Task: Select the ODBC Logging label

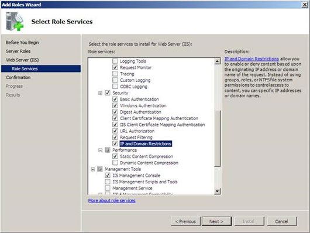Action: [x=133, y=87]
